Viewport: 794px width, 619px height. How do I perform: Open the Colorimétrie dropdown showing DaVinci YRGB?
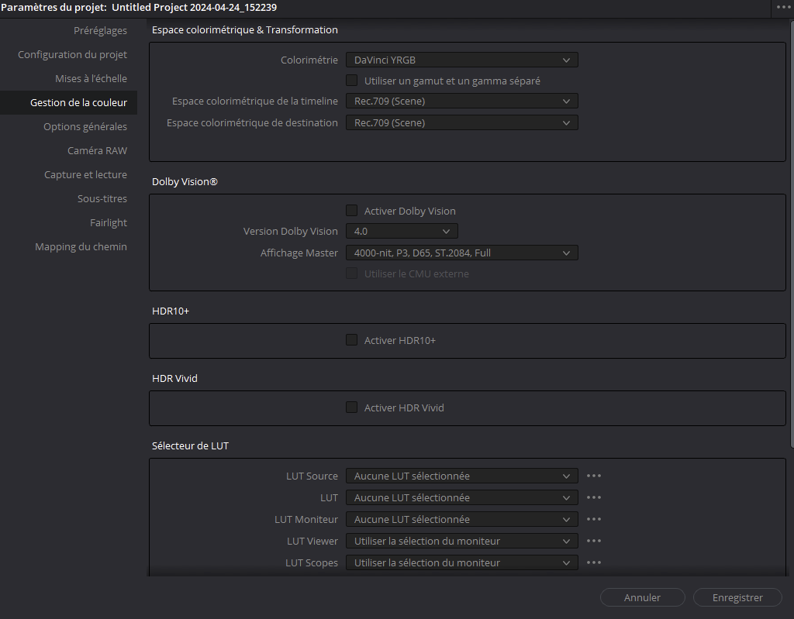pos(462,60)
